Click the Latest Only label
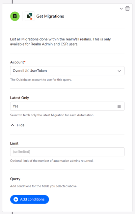This screenshot has height=214, width=135. (20, 98)
